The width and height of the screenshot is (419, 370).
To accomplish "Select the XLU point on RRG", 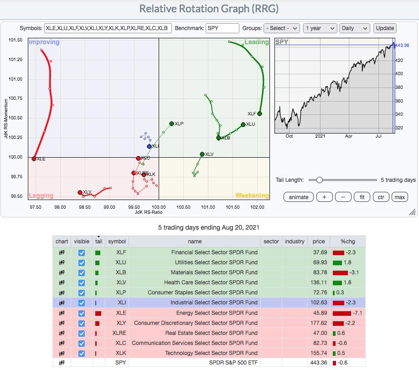I will pyautogui.click(x=243, y=124).
